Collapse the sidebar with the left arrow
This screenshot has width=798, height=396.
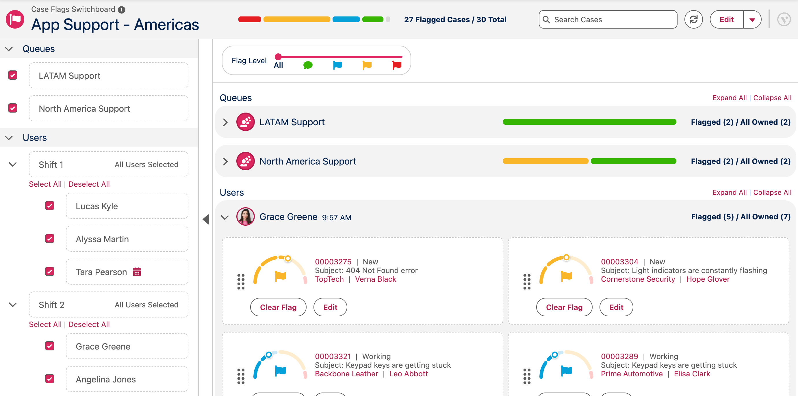(x=206, y=219)
